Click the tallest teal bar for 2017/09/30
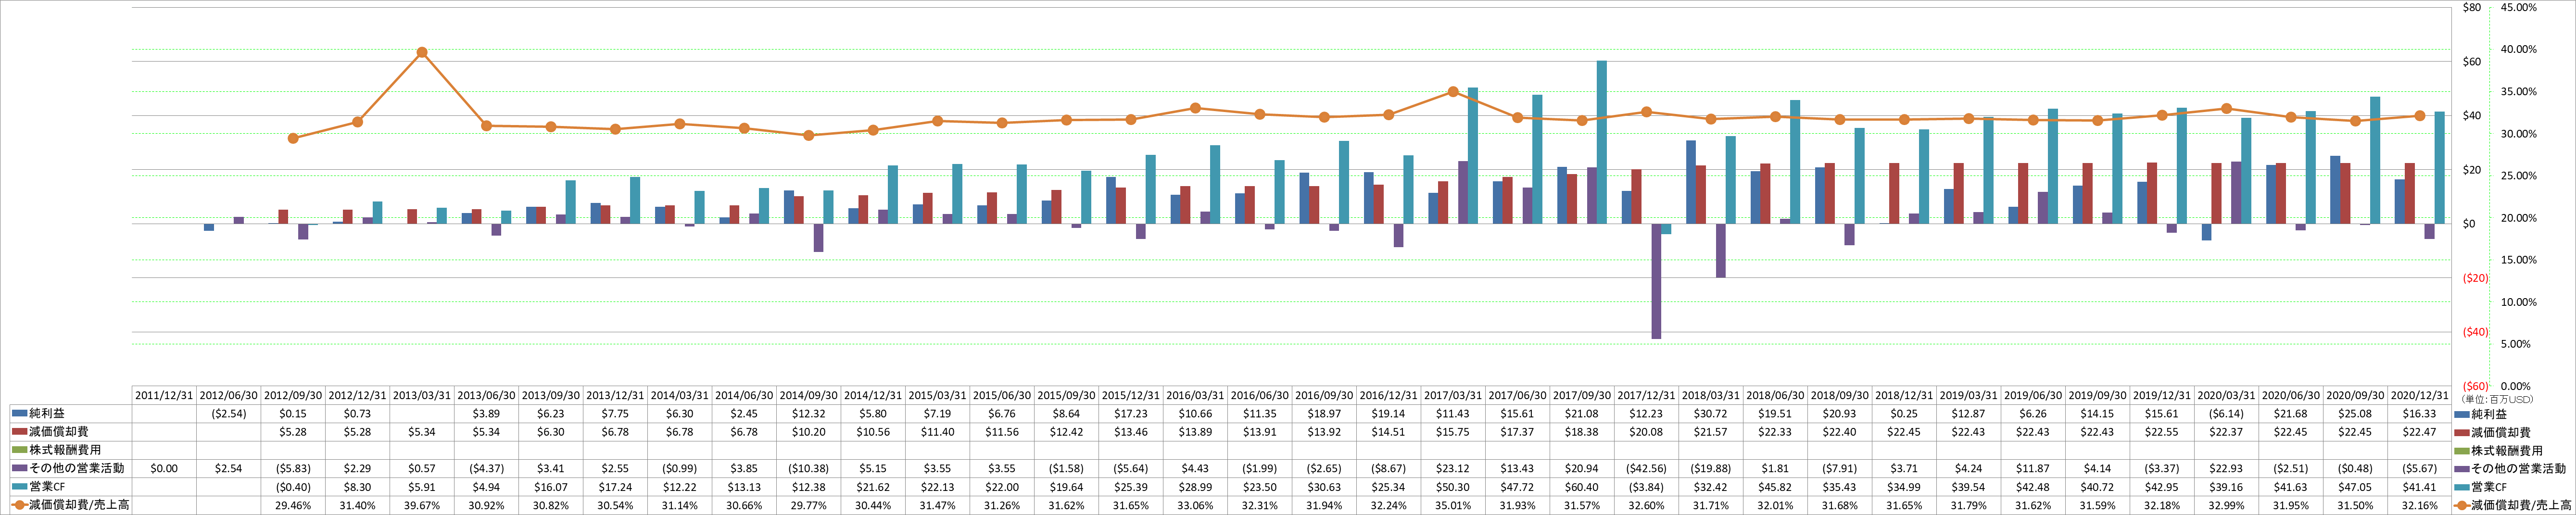The width and height of the screenshot is (2576, 515). [x=1602, y=142]
